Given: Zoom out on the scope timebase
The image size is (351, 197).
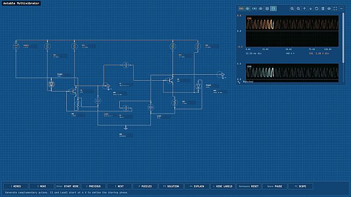Looking at the screenshot, I should [298, 9].
